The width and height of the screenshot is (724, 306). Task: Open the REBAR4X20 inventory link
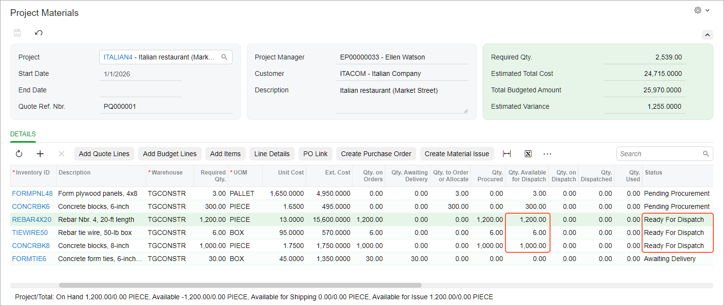click(x=31, y=219)
